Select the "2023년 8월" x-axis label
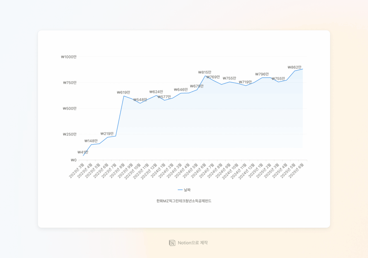The image size is (368, 258). (x=117, y=171)
